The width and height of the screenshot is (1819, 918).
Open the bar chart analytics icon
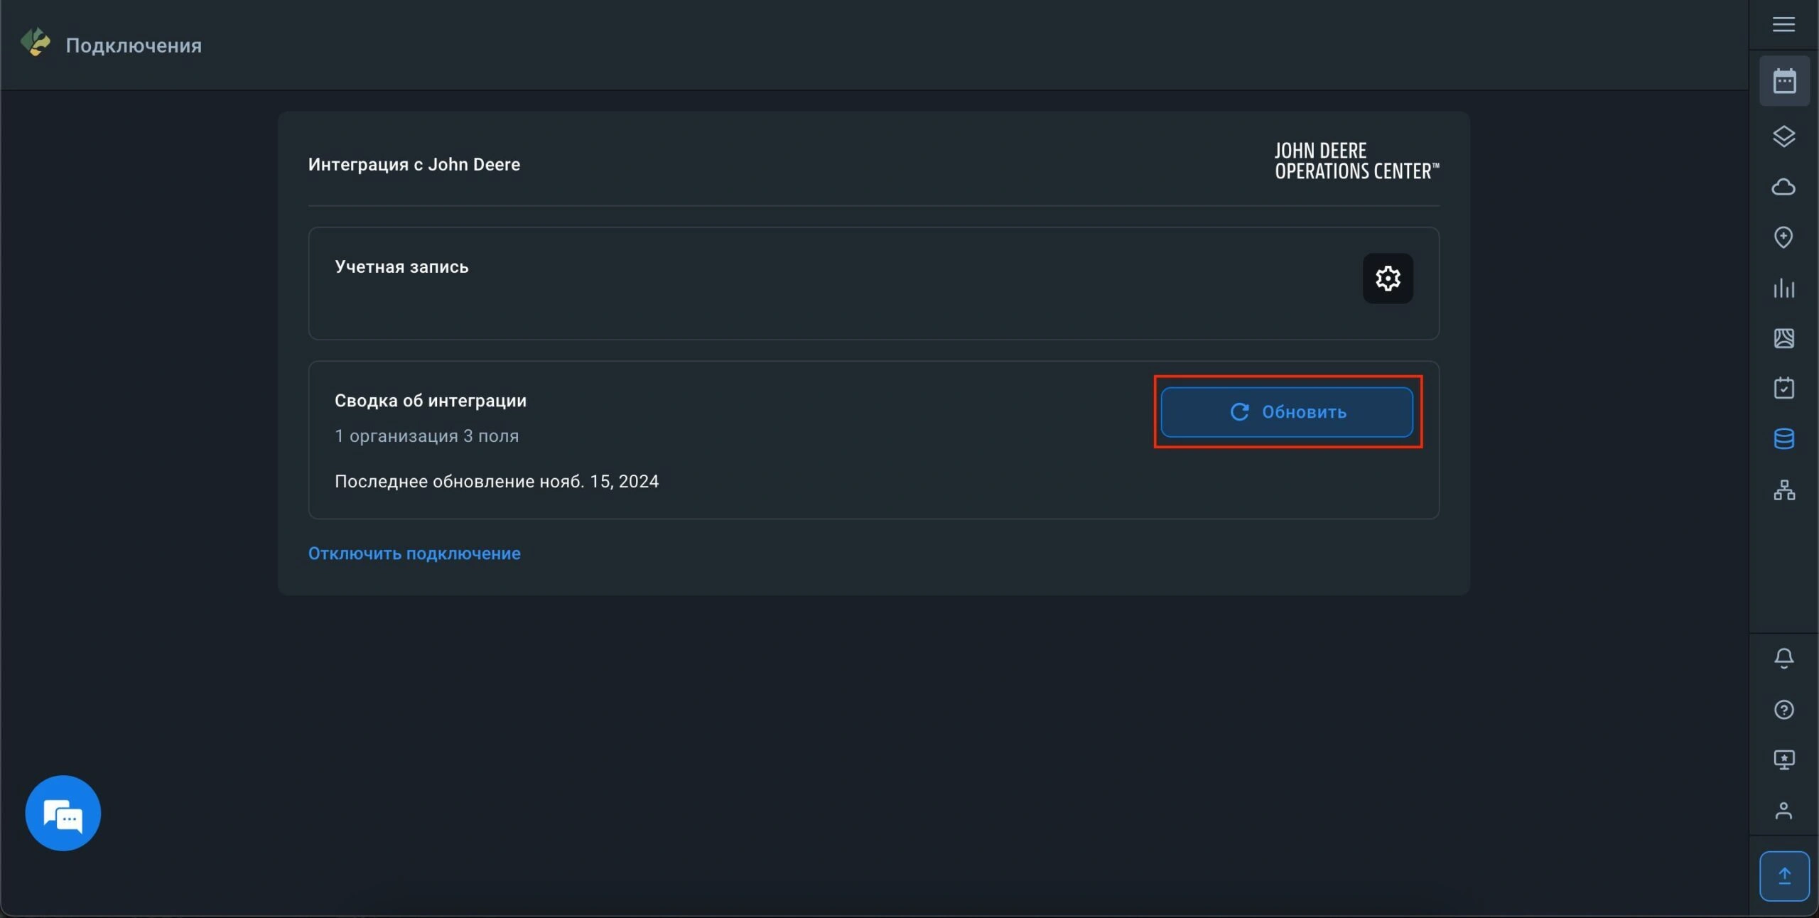coord(1783,288)
